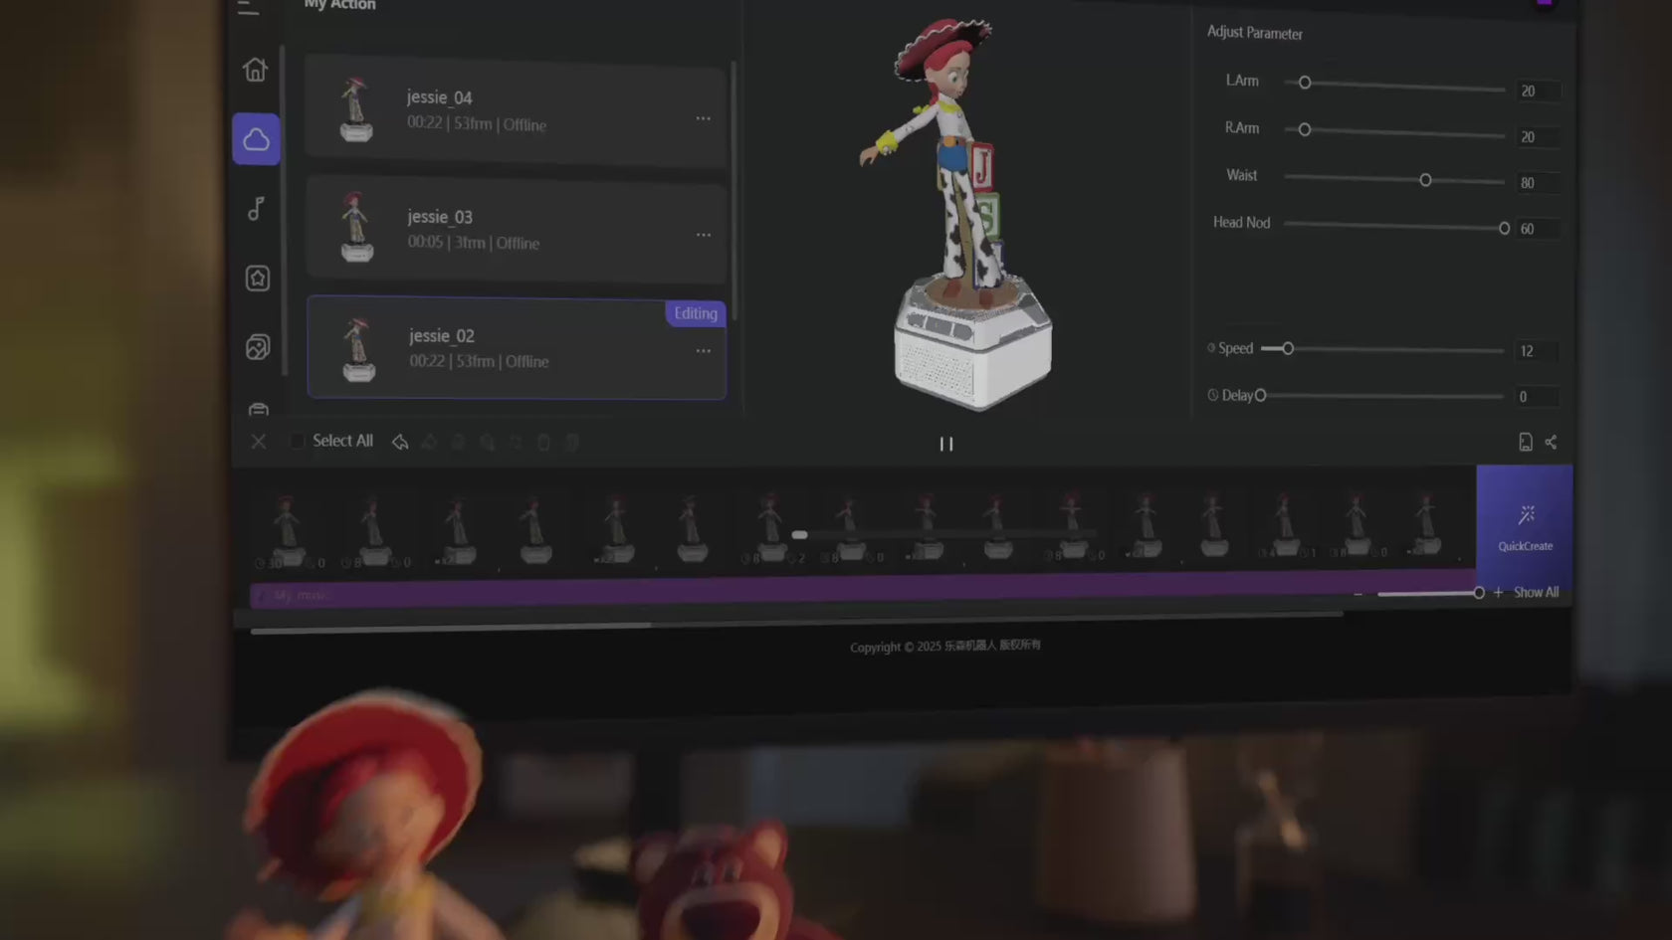Click the Waist slider handle
Image resolution: width=1672 pixels, height=940 pixels.
pyautogui.click(x=1425, y=180)
